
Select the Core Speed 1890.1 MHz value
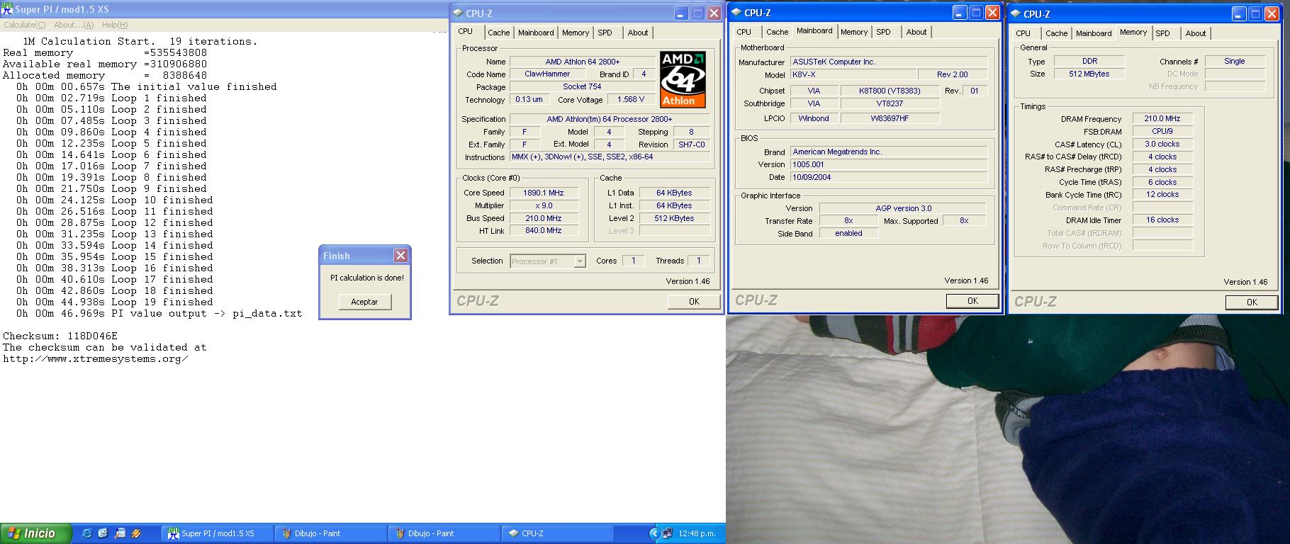pyautogui.click(x=544, y=193)
